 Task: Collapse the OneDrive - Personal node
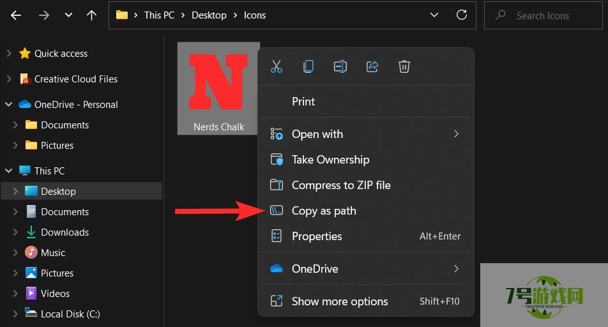point(9,105)
